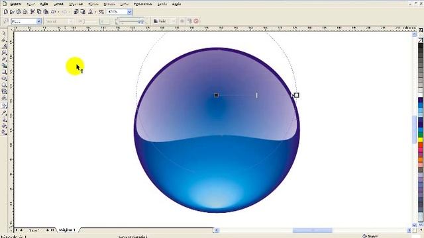Select the Text tool in toolbox
424x238 pixels.
(4, 98)
